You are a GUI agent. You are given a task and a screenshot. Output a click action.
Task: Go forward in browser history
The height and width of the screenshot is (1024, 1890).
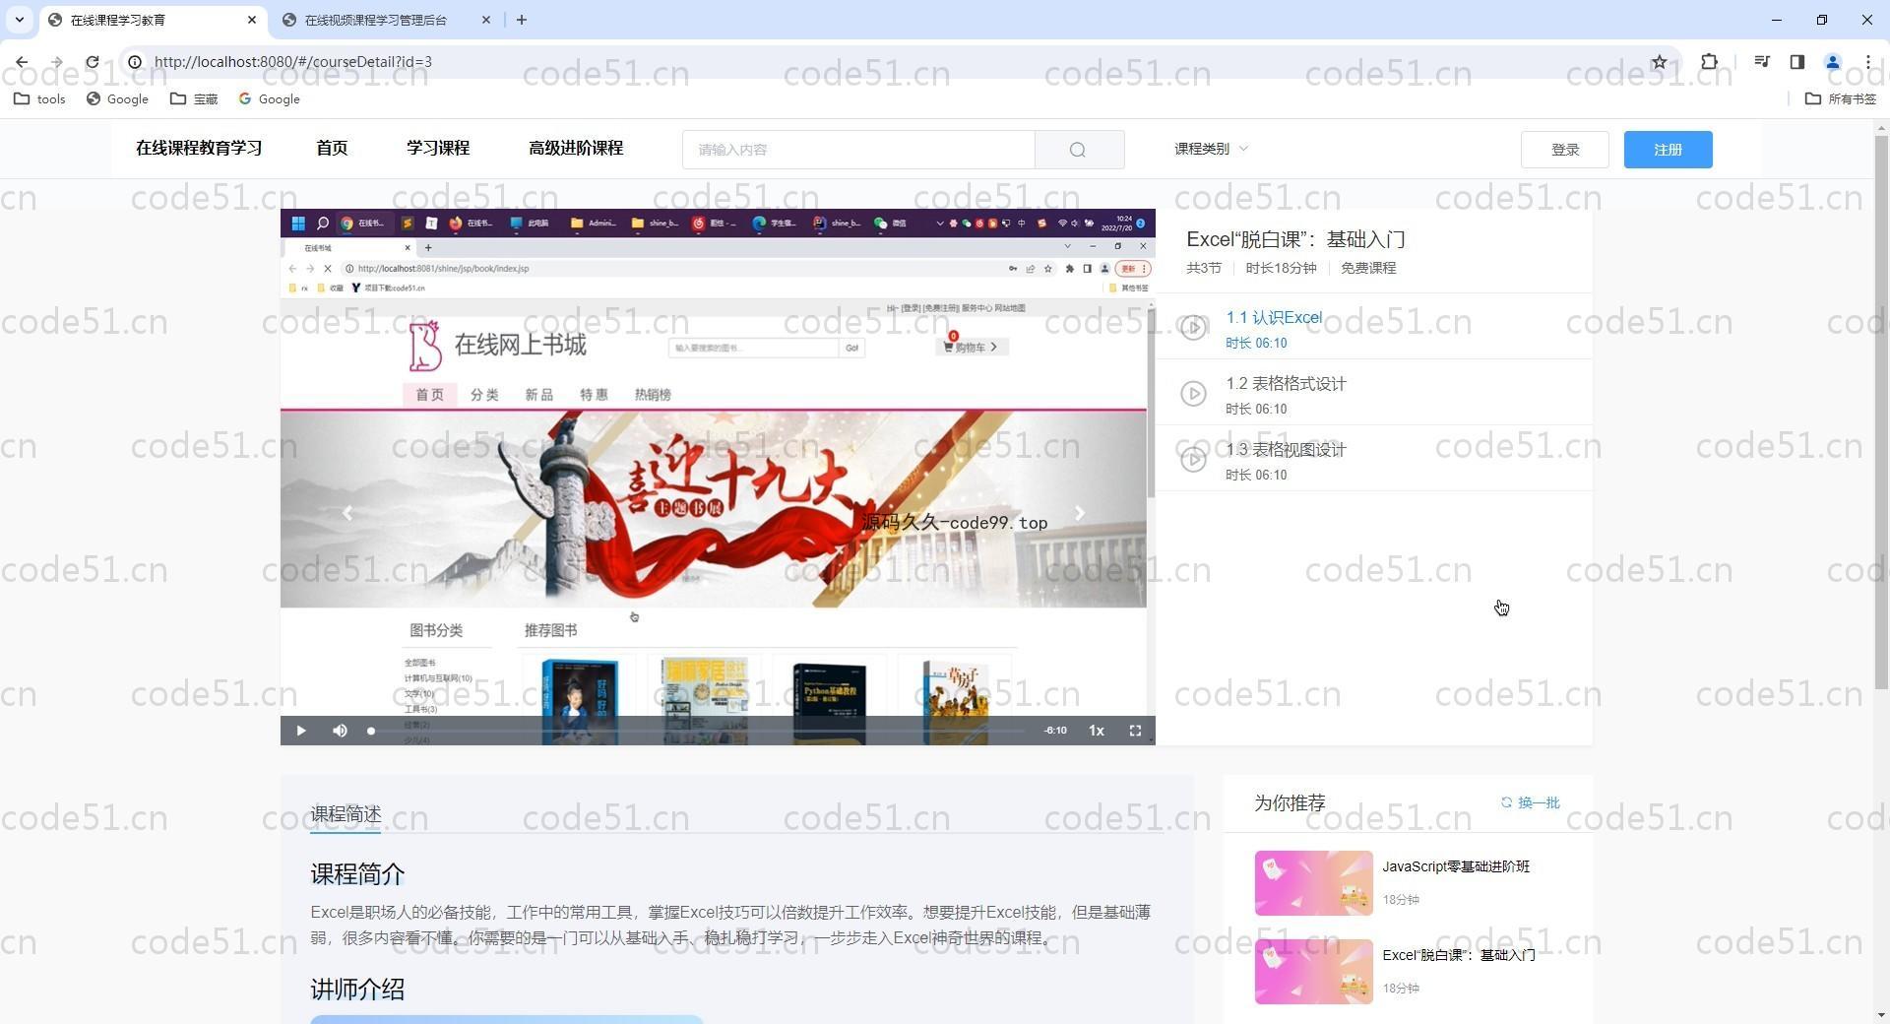57,62
